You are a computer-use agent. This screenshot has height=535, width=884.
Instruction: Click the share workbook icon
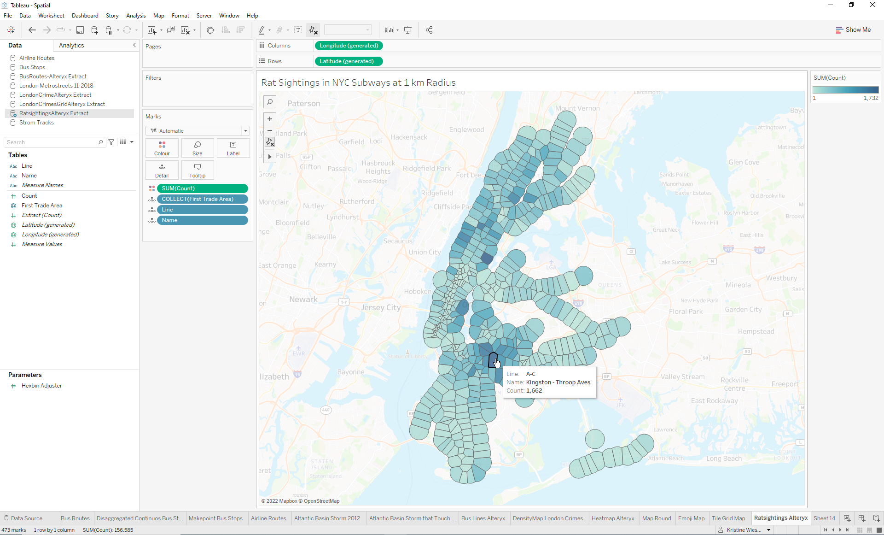click(429, 30)
